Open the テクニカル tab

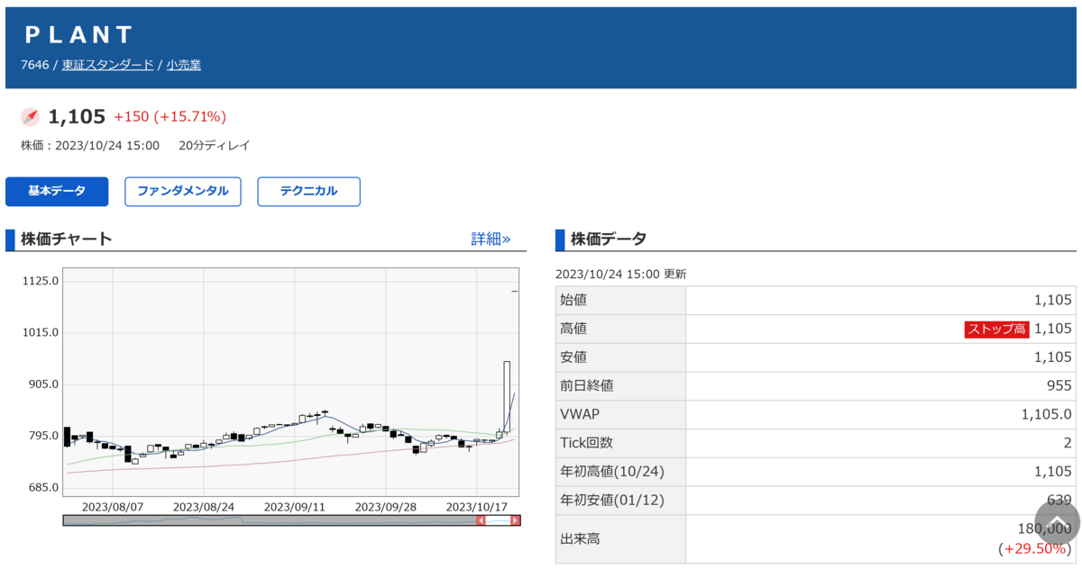308,191
